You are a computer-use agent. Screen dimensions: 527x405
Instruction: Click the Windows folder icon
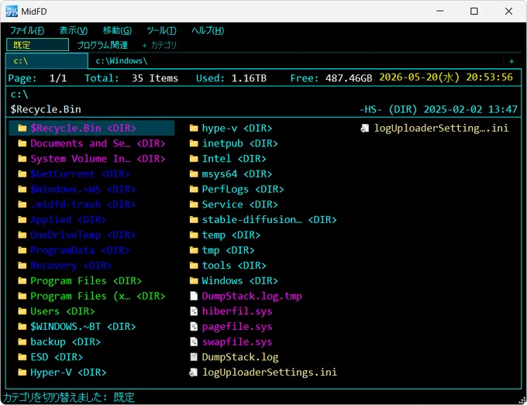(194, 281)
